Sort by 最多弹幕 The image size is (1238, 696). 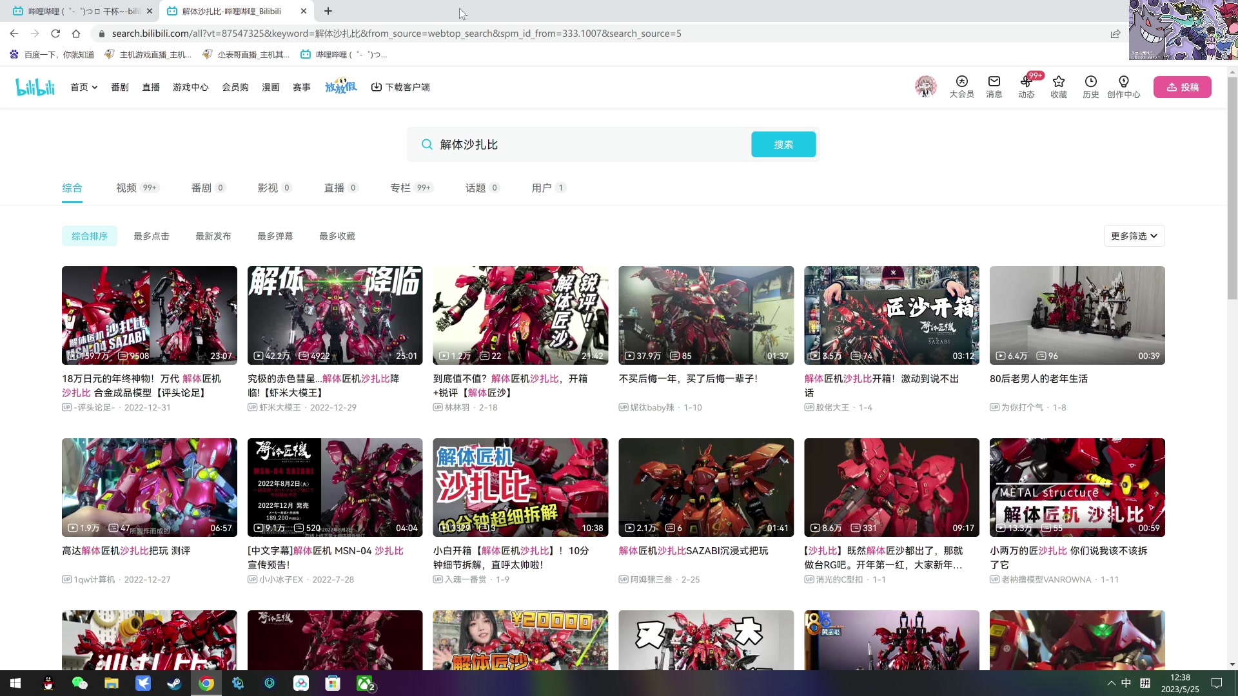coord(275,236)
